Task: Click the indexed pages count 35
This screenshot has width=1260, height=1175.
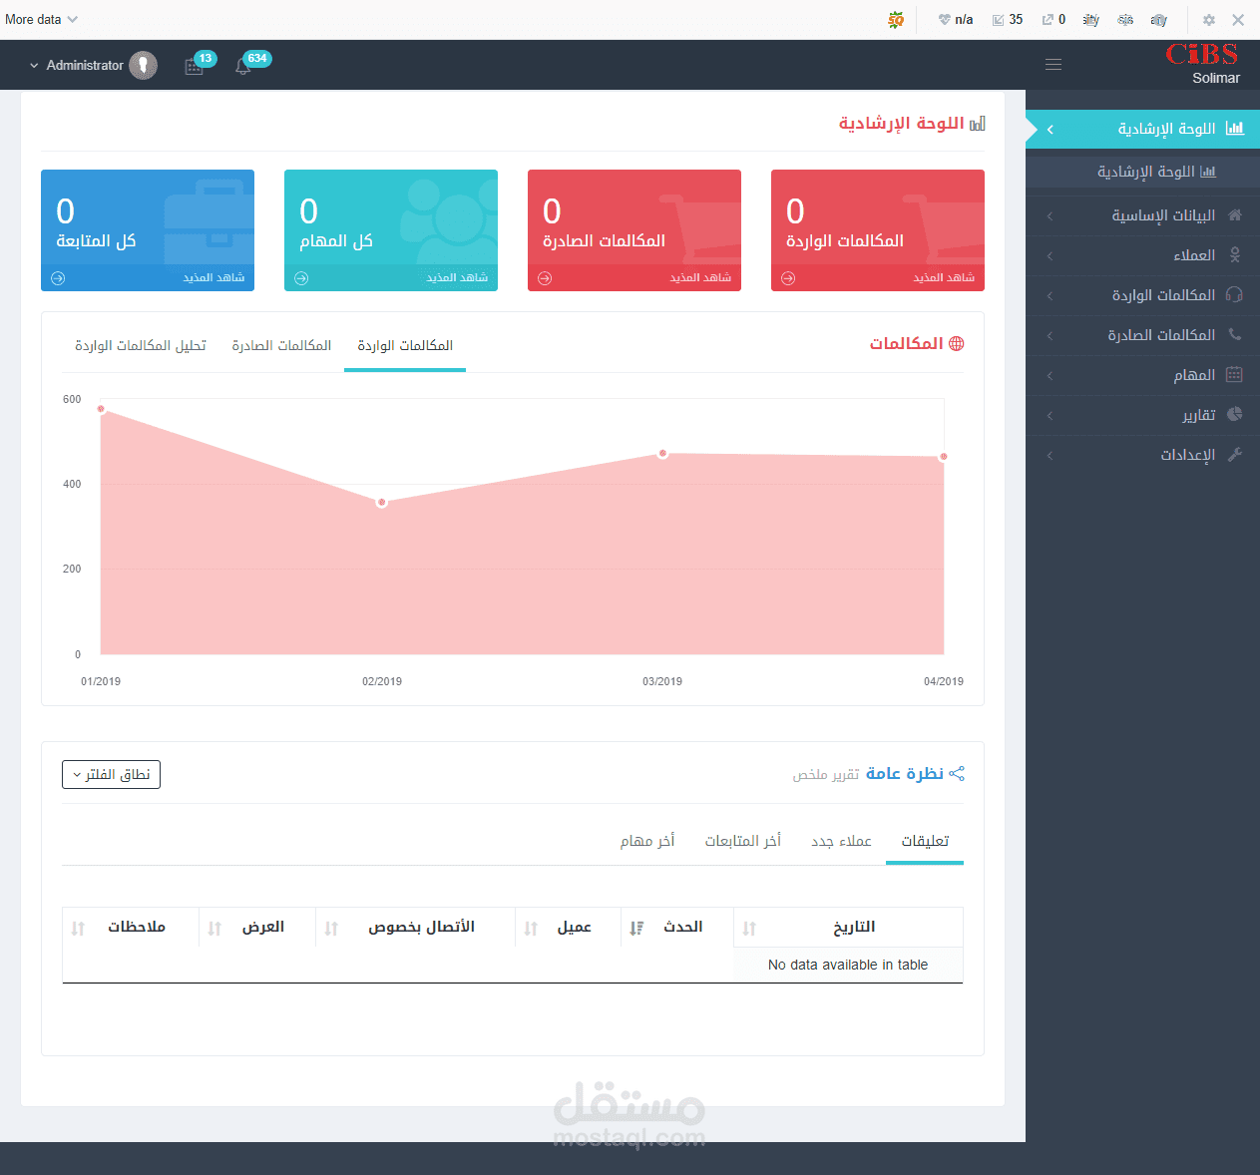Action: pos(1008,20)
